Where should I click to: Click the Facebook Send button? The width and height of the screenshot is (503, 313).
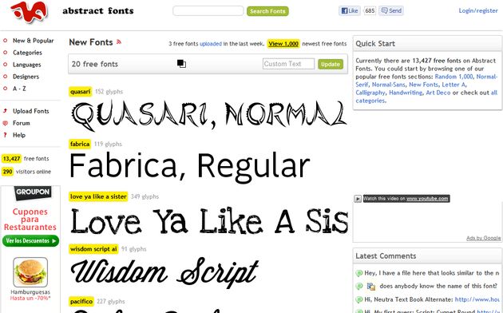(391, 10)
